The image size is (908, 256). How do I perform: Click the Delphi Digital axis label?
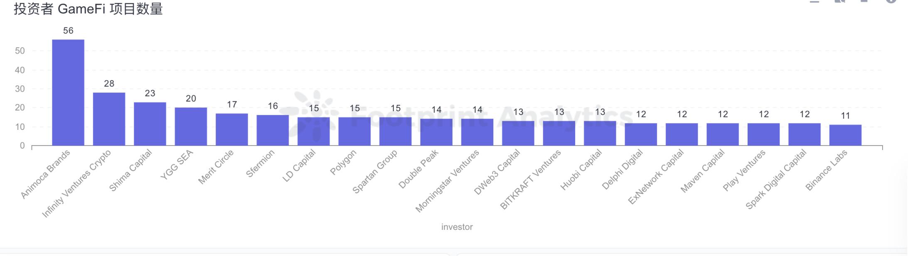623,169
